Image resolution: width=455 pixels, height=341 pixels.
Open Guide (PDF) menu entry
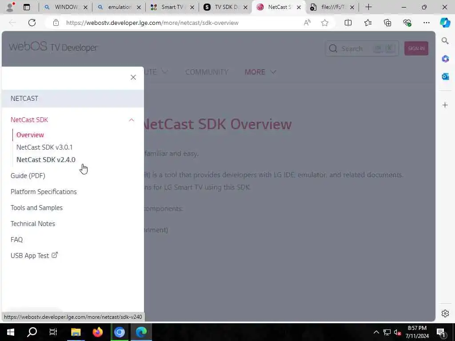tap(28, 176)
